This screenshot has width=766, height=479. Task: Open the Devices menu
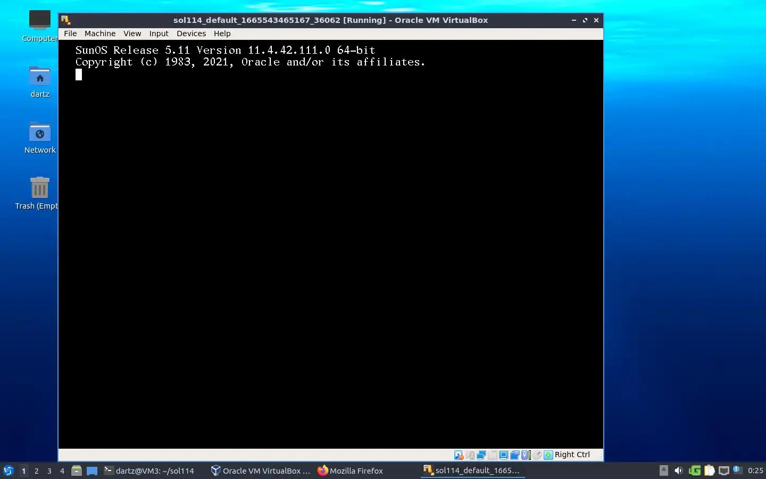click(191, 34)
